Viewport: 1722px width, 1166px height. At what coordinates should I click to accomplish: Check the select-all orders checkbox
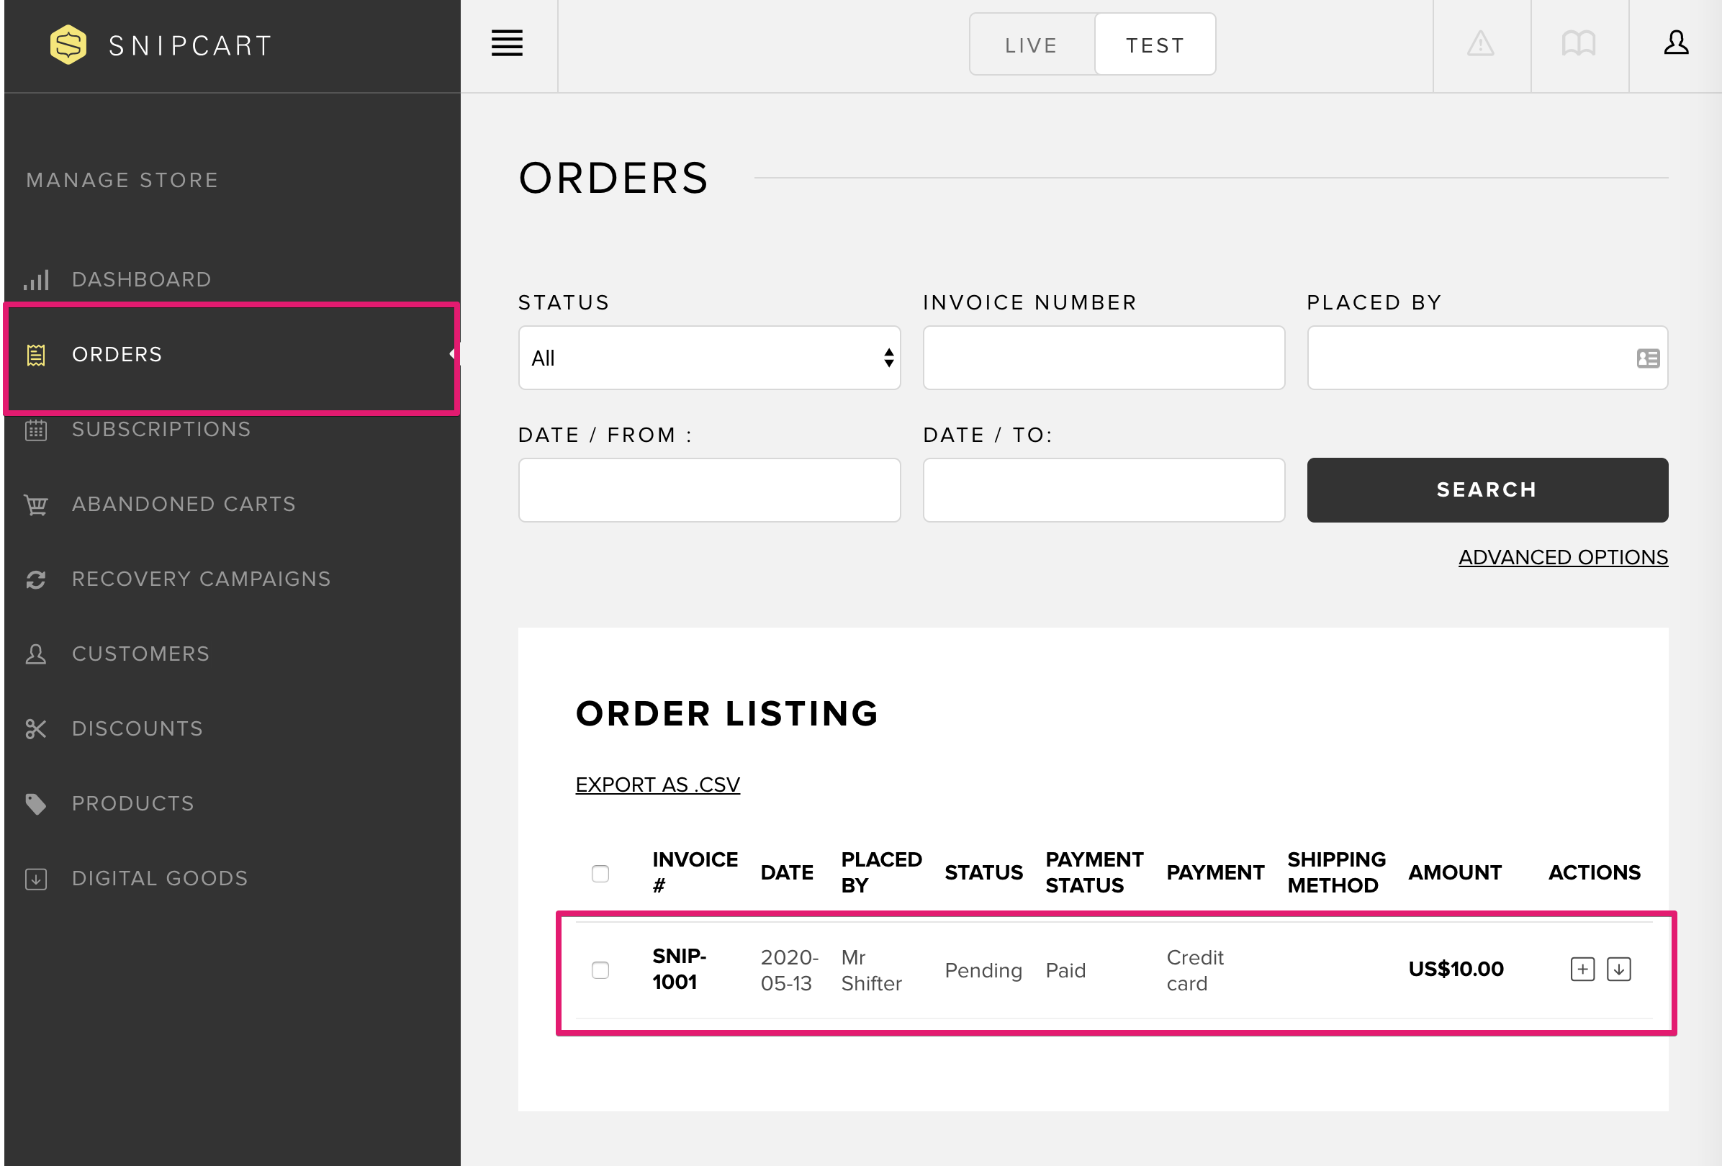600,873
